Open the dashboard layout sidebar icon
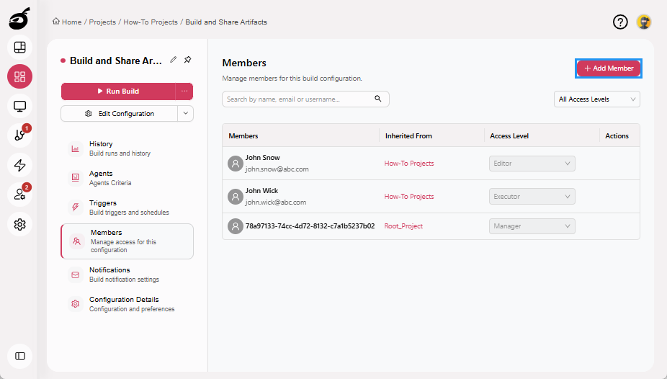Viewport: 667px width, 379px height. click(x=19, y=48)
